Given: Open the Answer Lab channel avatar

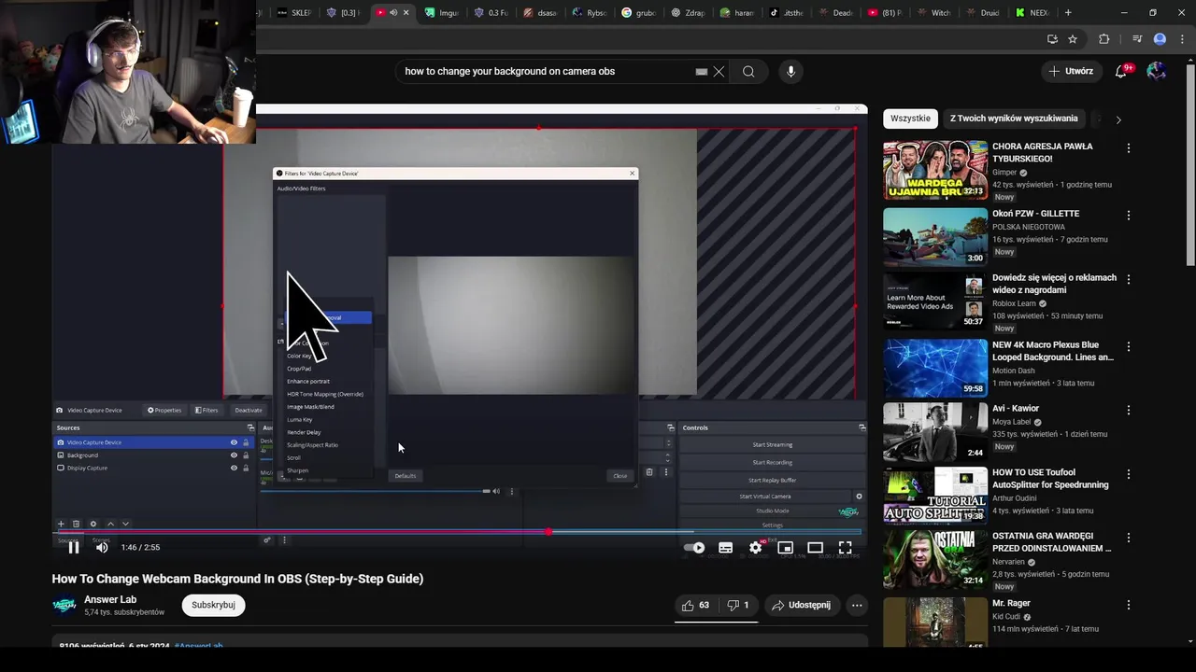Looking at the screenshot, I should 64,605.
